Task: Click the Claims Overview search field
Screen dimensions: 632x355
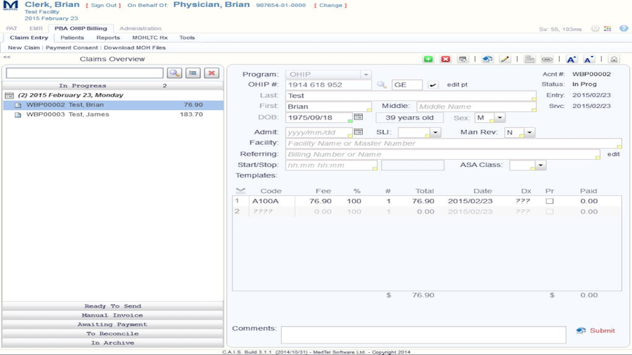Action: 85,73
